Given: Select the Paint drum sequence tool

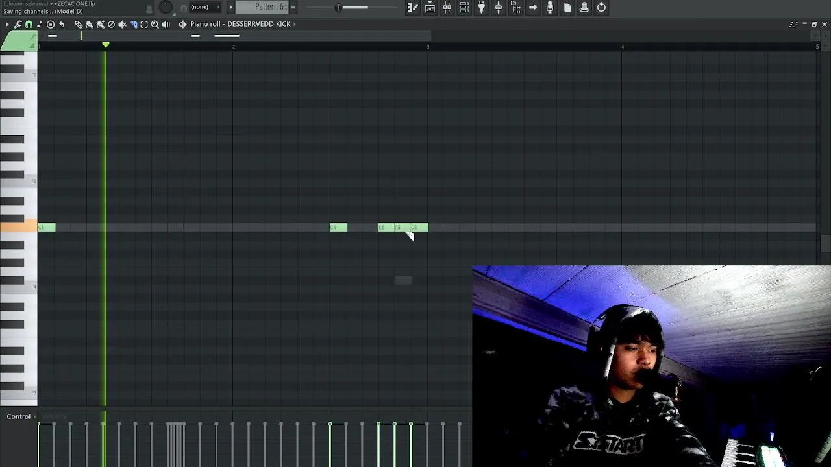Looking at the screenshot, I should [x=101, y=24].
